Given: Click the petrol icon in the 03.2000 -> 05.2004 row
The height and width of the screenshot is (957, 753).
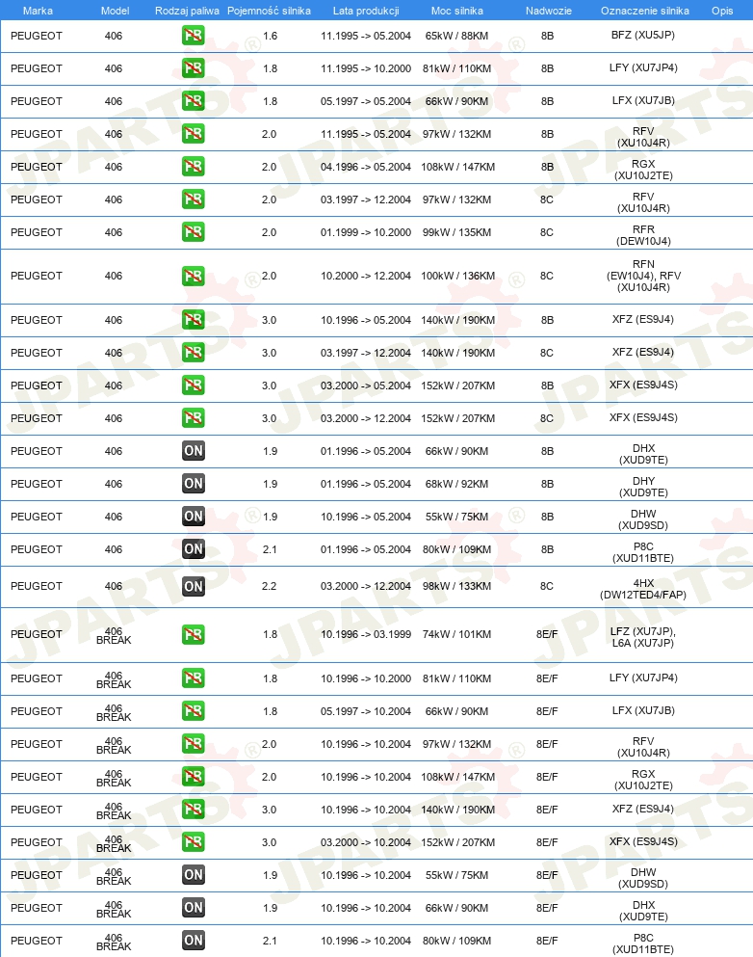Looking at the screenshot, I should [x=194, y=385].
